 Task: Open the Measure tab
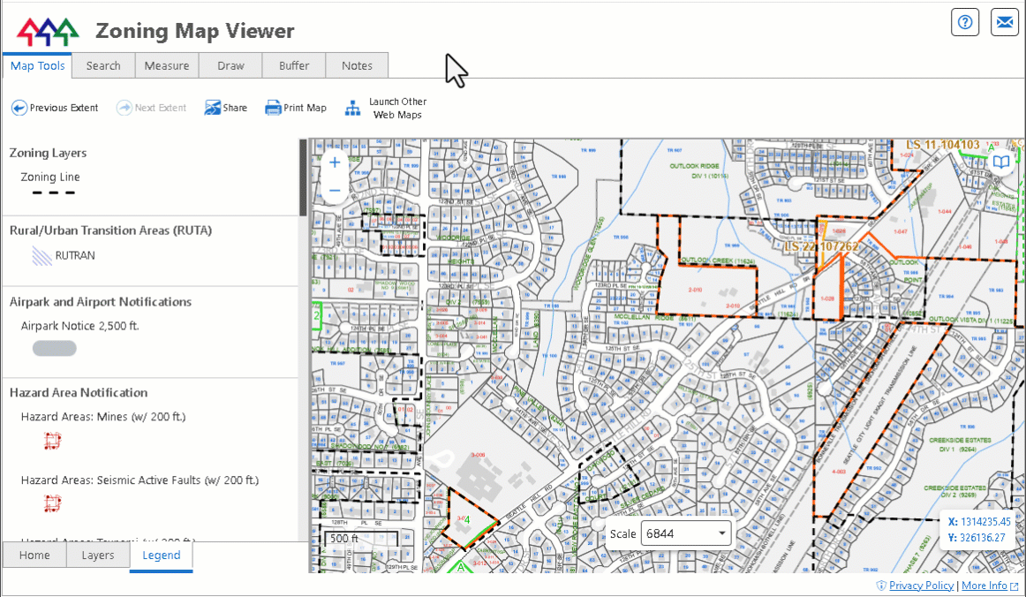(x=167, y=65)
